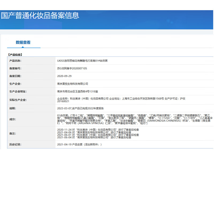Click the filing date 2020-09-29
Viewport: 214px width, 214px height.
(64, 76)
